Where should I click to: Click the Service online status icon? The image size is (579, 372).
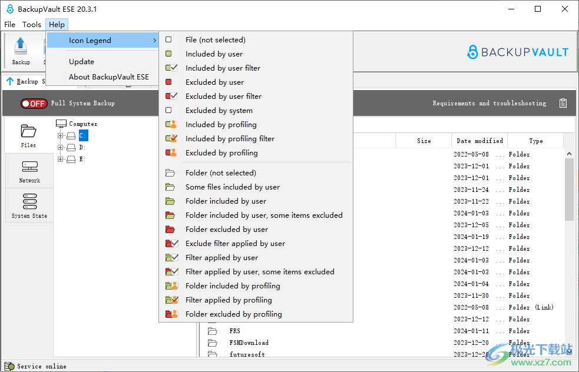point(9,366)
